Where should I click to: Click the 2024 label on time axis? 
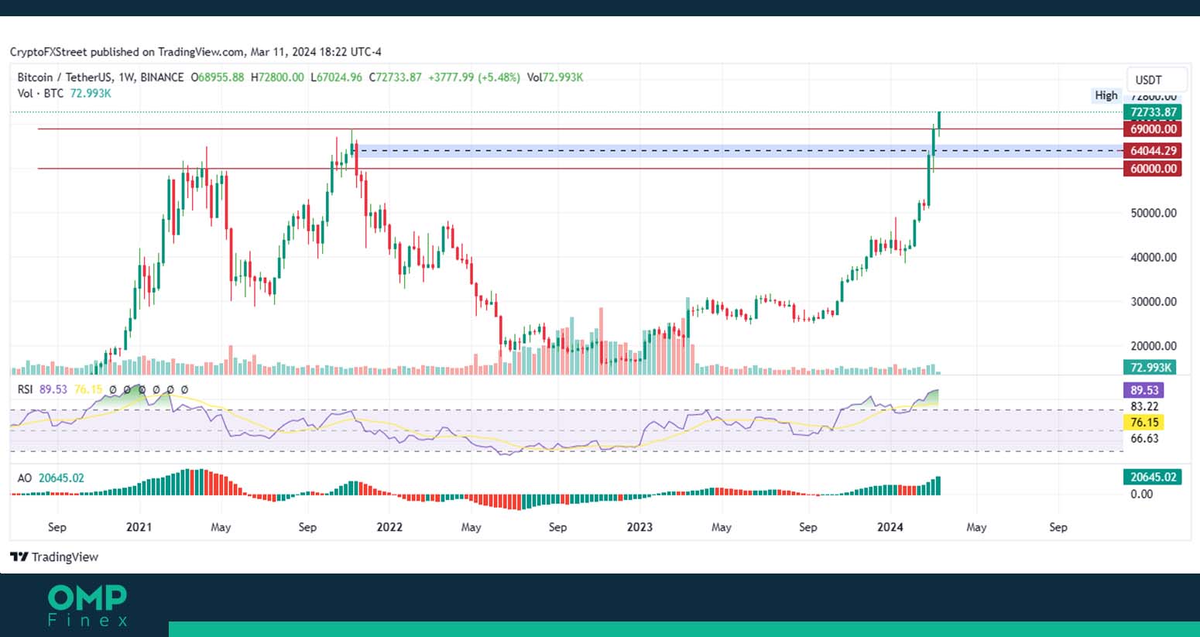click(x=890, y=527)
